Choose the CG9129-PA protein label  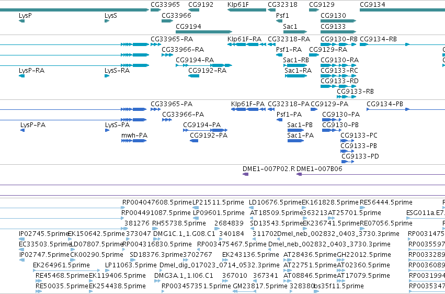[x=329, y=104]
